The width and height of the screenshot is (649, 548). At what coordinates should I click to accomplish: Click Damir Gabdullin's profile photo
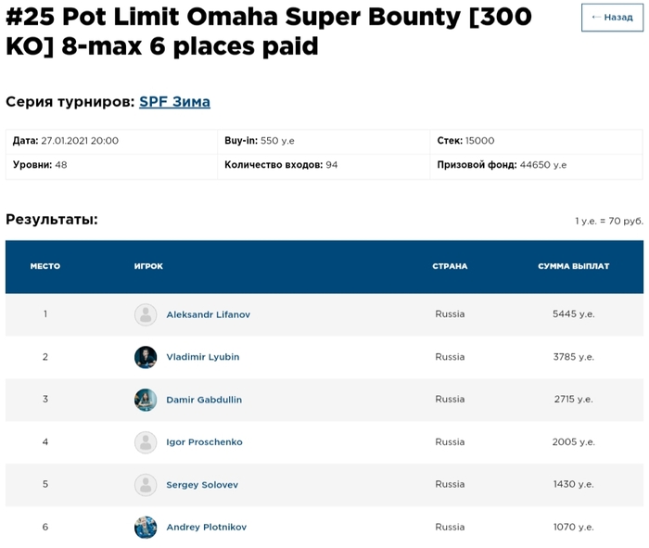(x=146, y=400)
